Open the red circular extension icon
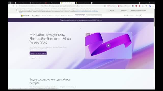 [x=136, y=6]
